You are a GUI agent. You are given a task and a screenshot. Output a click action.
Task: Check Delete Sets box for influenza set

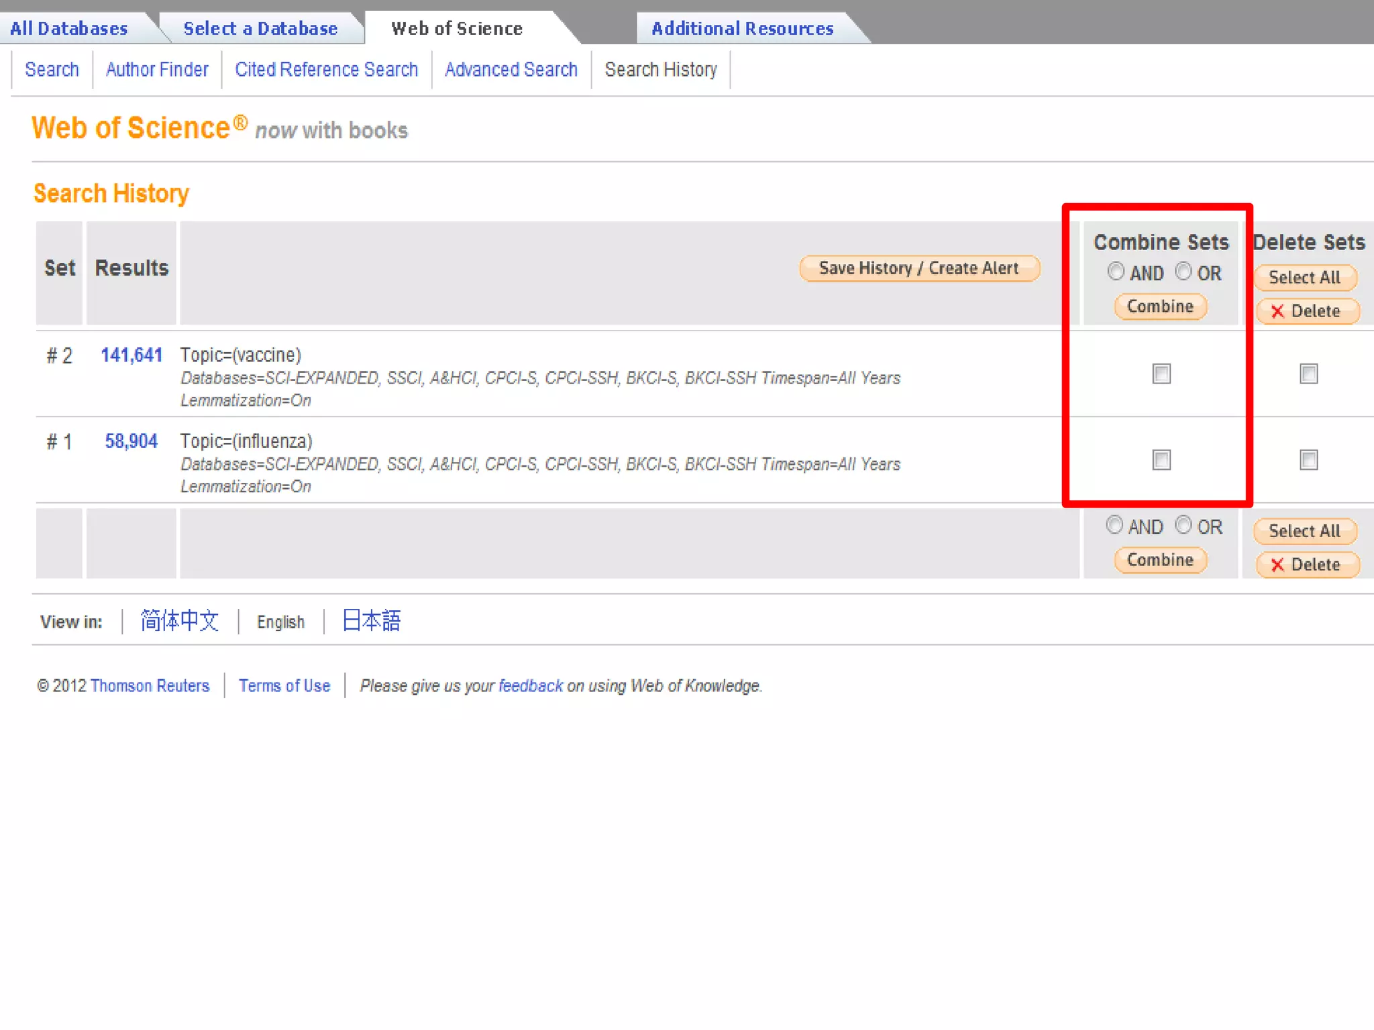tap(1308, 460)
